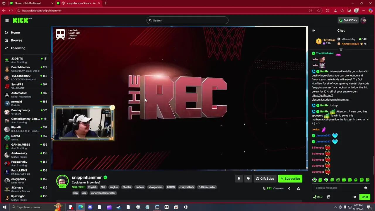The width and height of the screenshot is (375, 211).
Task: Open chat settings gear
Action: click(x=354, y=197)
